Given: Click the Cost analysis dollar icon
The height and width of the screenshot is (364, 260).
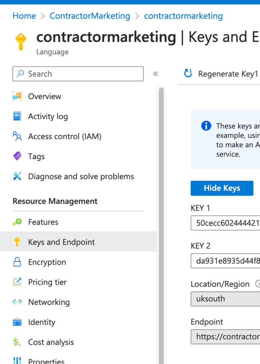Looking at the screenshot, I should click(17, 342).
